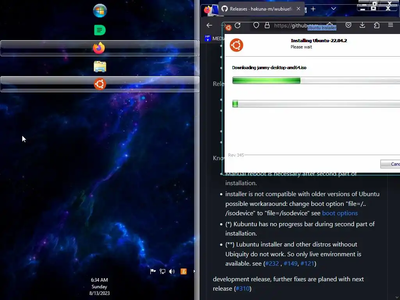Open File Explorer from the taskbar
400x300 pixels.
click(100, 66)
